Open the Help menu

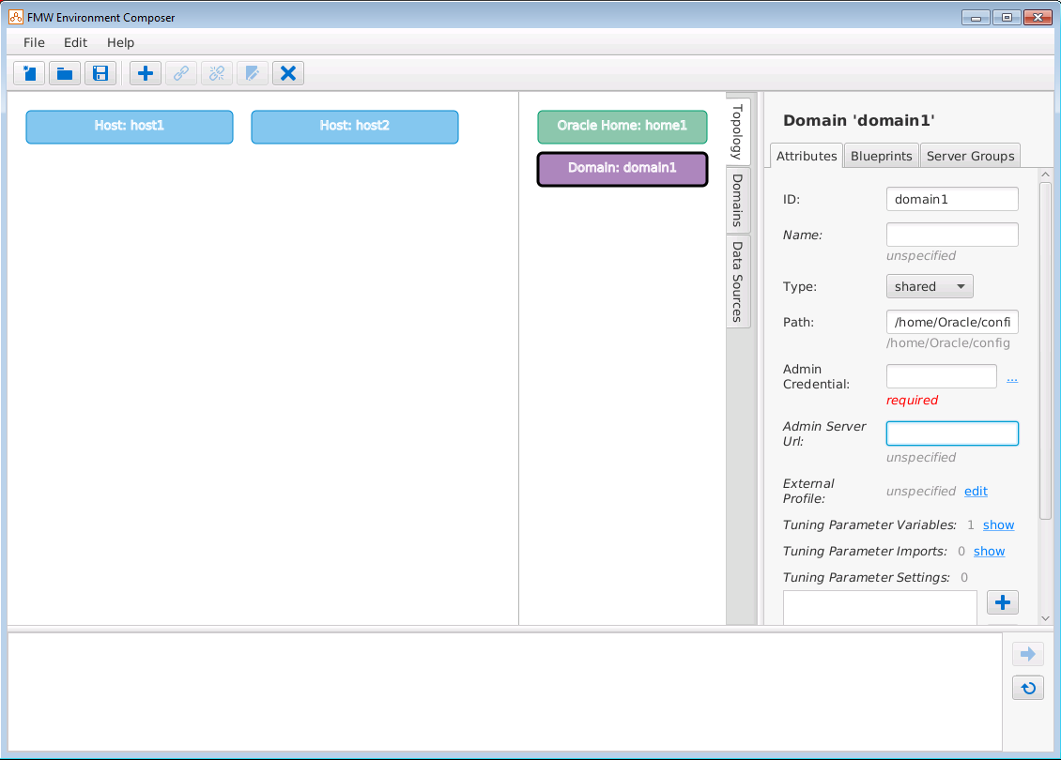click(120, 42)
